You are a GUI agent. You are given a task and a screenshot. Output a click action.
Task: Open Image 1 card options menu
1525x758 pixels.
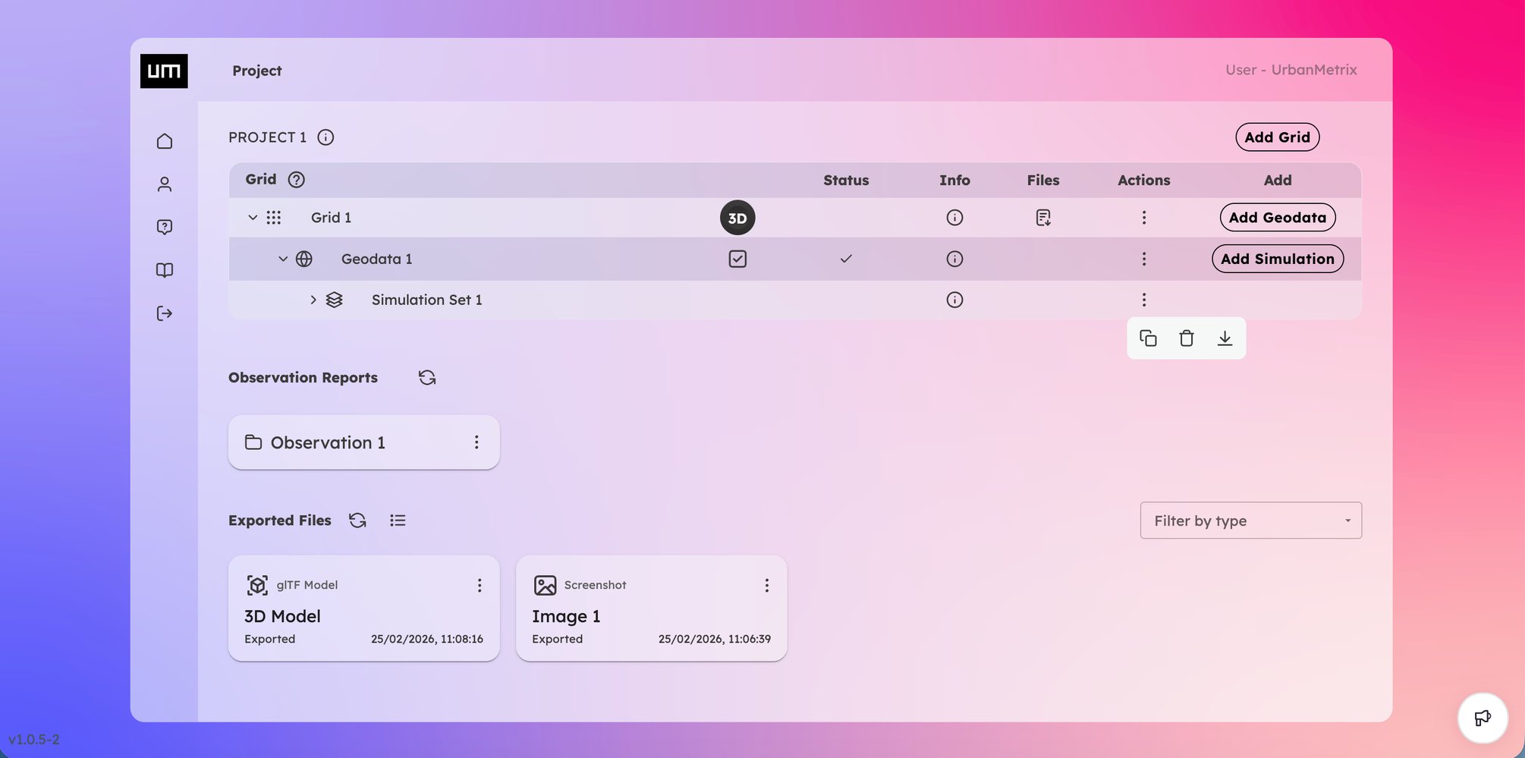pyautogui.click(x=767, y=585)
